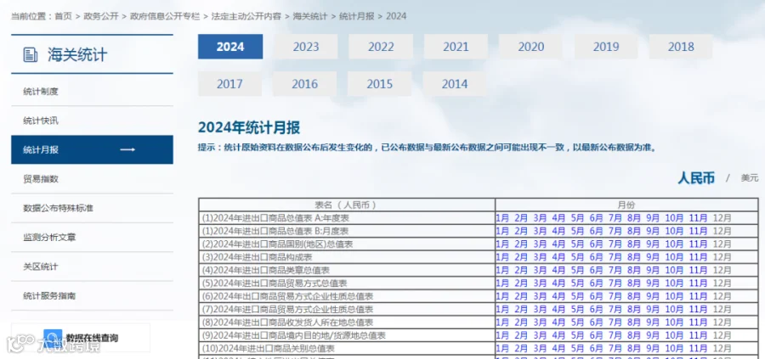
Task: Open 6月 link for 进出口商品贸易方式总值表
Action: (x=596, y=283)
